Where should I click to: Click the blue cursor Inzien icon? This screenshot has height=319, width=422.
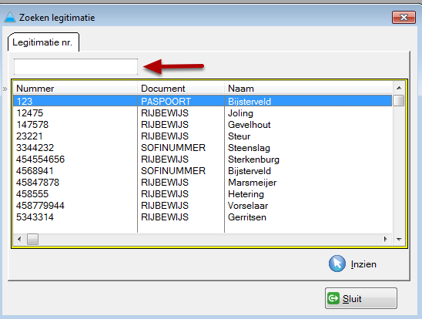click(x=337, y=264)
